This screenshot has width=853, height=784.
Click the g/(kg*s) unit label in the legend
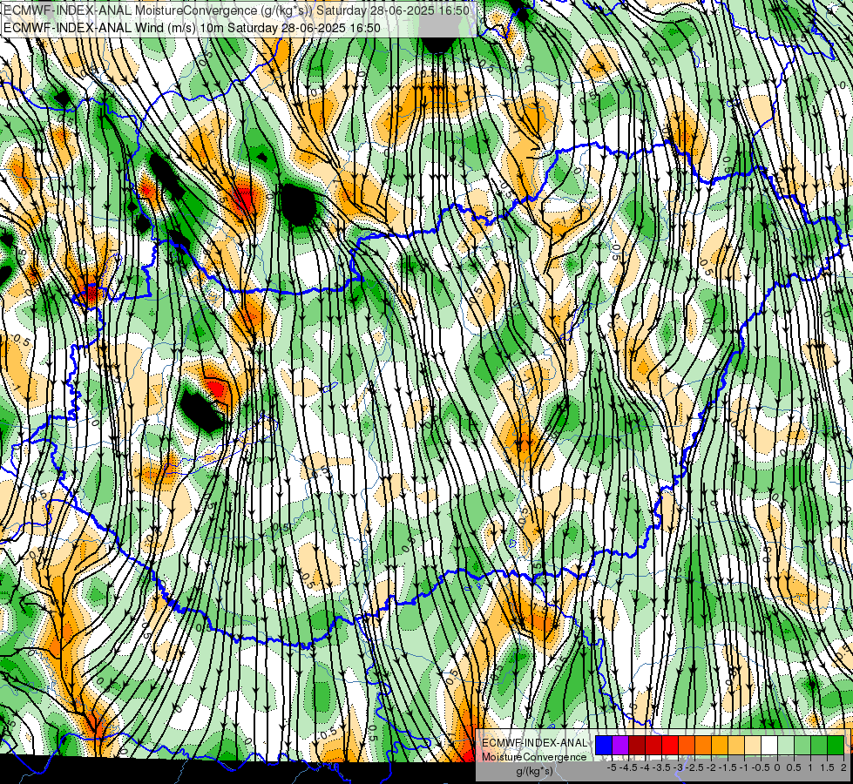click(535, 771)
